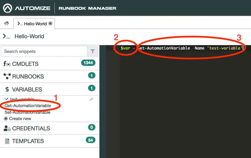Click the RUNBOOKS count badge
251x158 pixels.
pyautogui.click(x=92, y=76)
